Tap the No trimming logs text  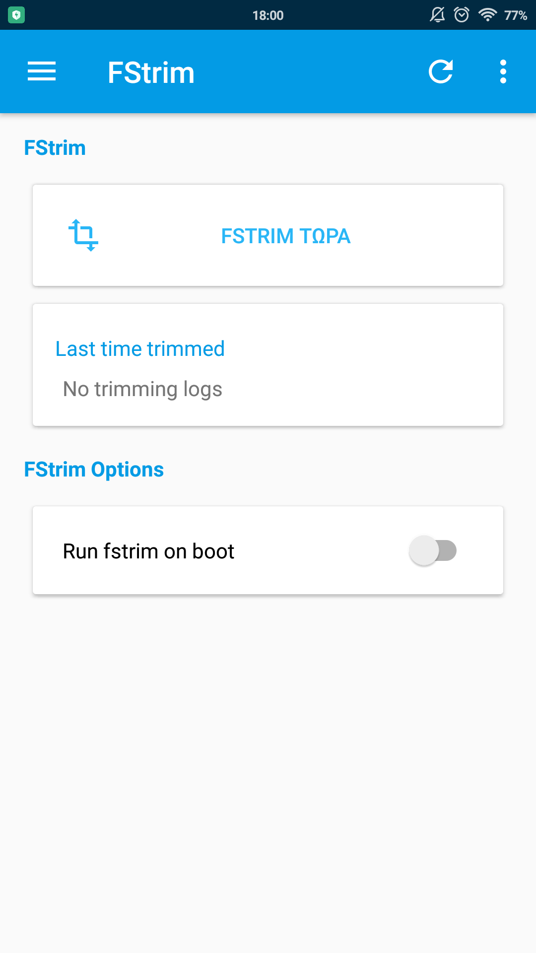[142, 389]
